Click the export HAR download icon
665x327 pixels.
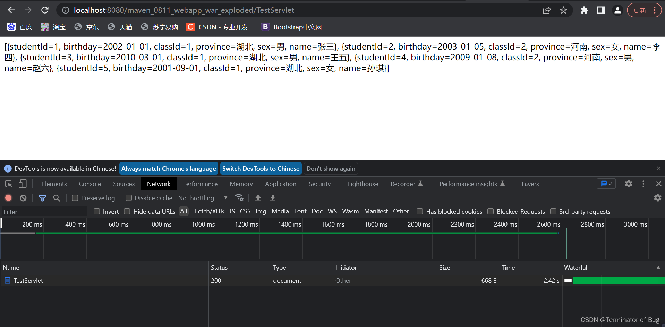(x=273, y=198)
